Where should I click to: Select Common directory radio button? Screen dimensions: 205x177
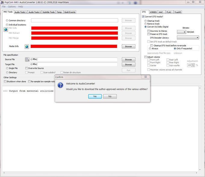coord(7,20)
